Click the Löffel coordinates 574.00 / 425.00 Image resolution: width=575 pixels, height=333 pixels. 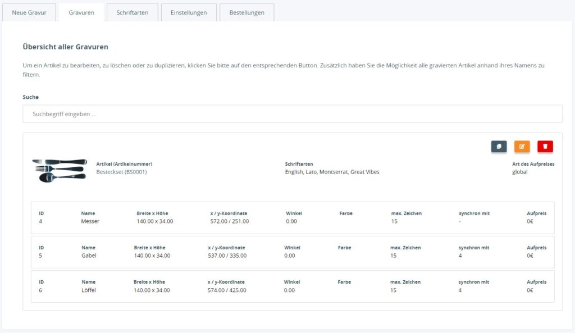click(226, 290)
